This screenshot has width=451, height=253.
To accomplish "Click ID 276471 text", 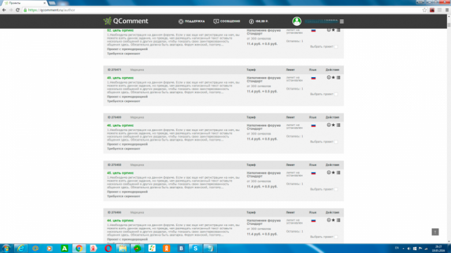I will (x=114, y=70).
